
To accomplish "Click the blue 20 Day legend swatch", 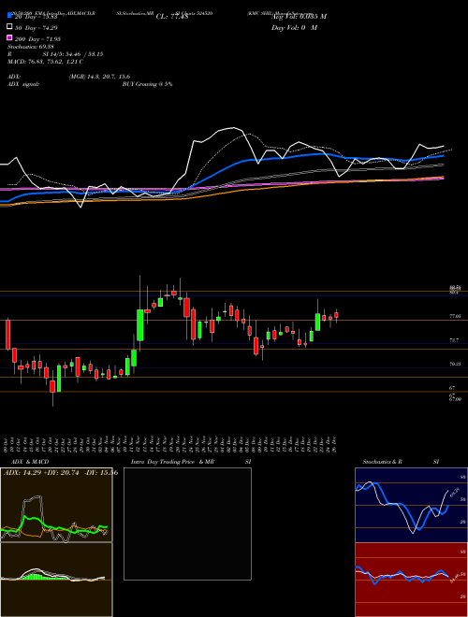I will (9, 16).
